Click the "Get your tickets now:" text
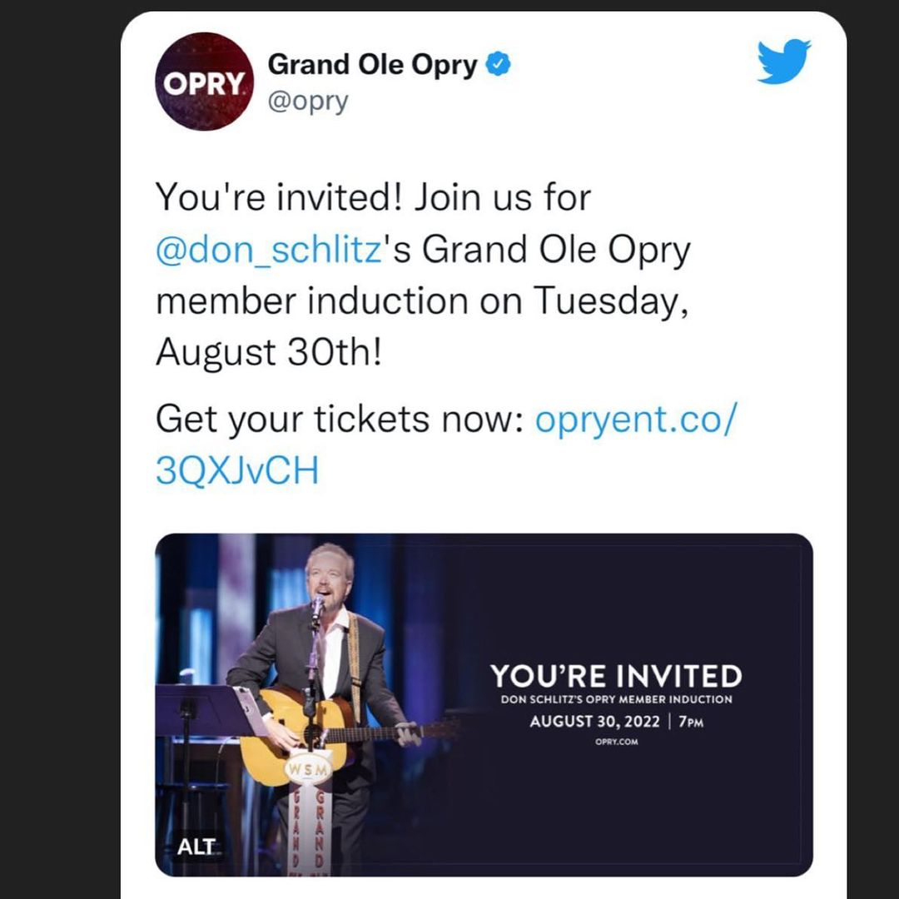Image resolution: width=899 pixels, height=899 pixels. point(340,419)
